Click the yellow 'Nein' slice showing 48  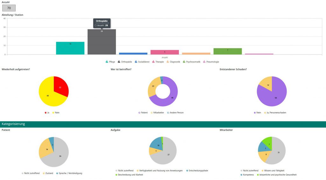click(48, 95)
